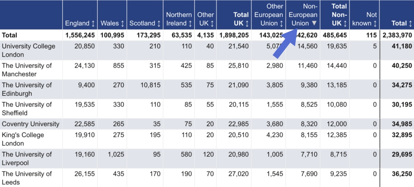Select The University of Manchester row label

[x=27, y=70]
